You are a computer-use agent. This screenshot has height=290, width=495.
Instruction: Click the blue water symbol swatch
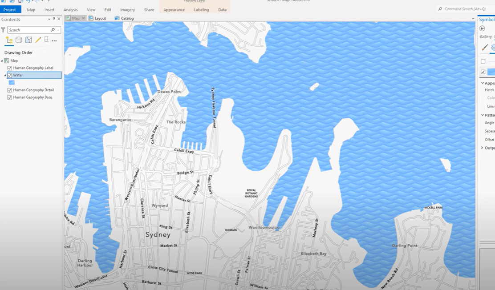tap(12, 82)
